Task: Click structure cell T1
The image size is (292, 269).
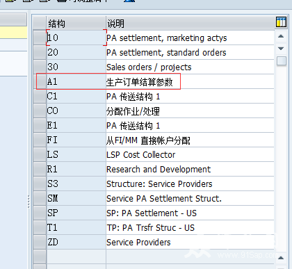Action: coord(76,227)
